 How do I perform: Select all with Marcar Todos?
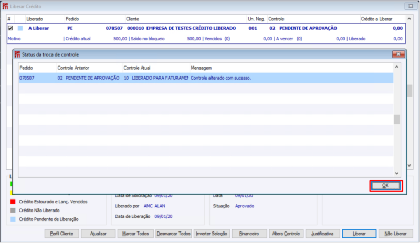pos(135,234)
